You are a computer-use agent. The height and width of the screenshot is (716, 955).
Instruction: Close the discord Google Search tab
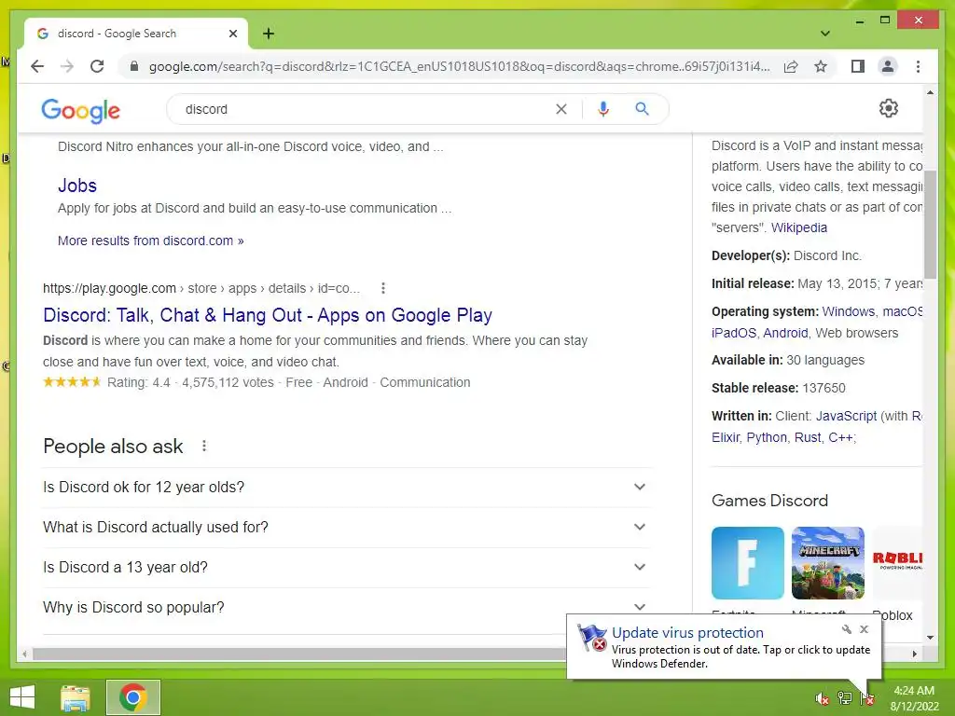point(232,34)
